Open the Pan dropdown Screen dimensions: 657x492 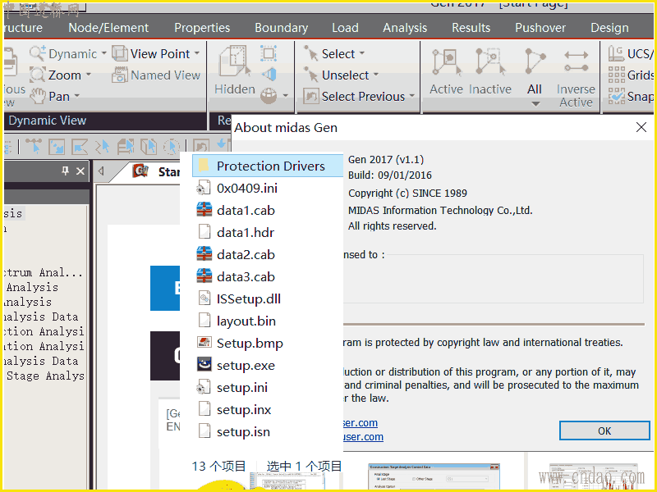(76, 96)
